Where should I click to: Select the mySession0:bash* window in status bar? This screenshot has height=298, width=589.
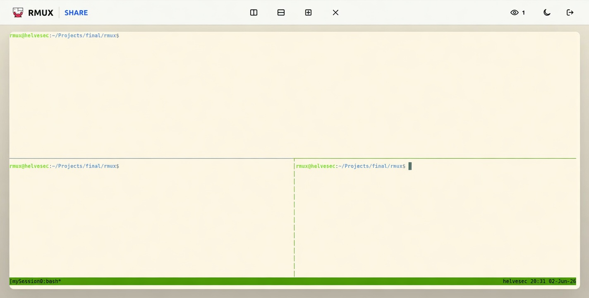pos(36,281)
